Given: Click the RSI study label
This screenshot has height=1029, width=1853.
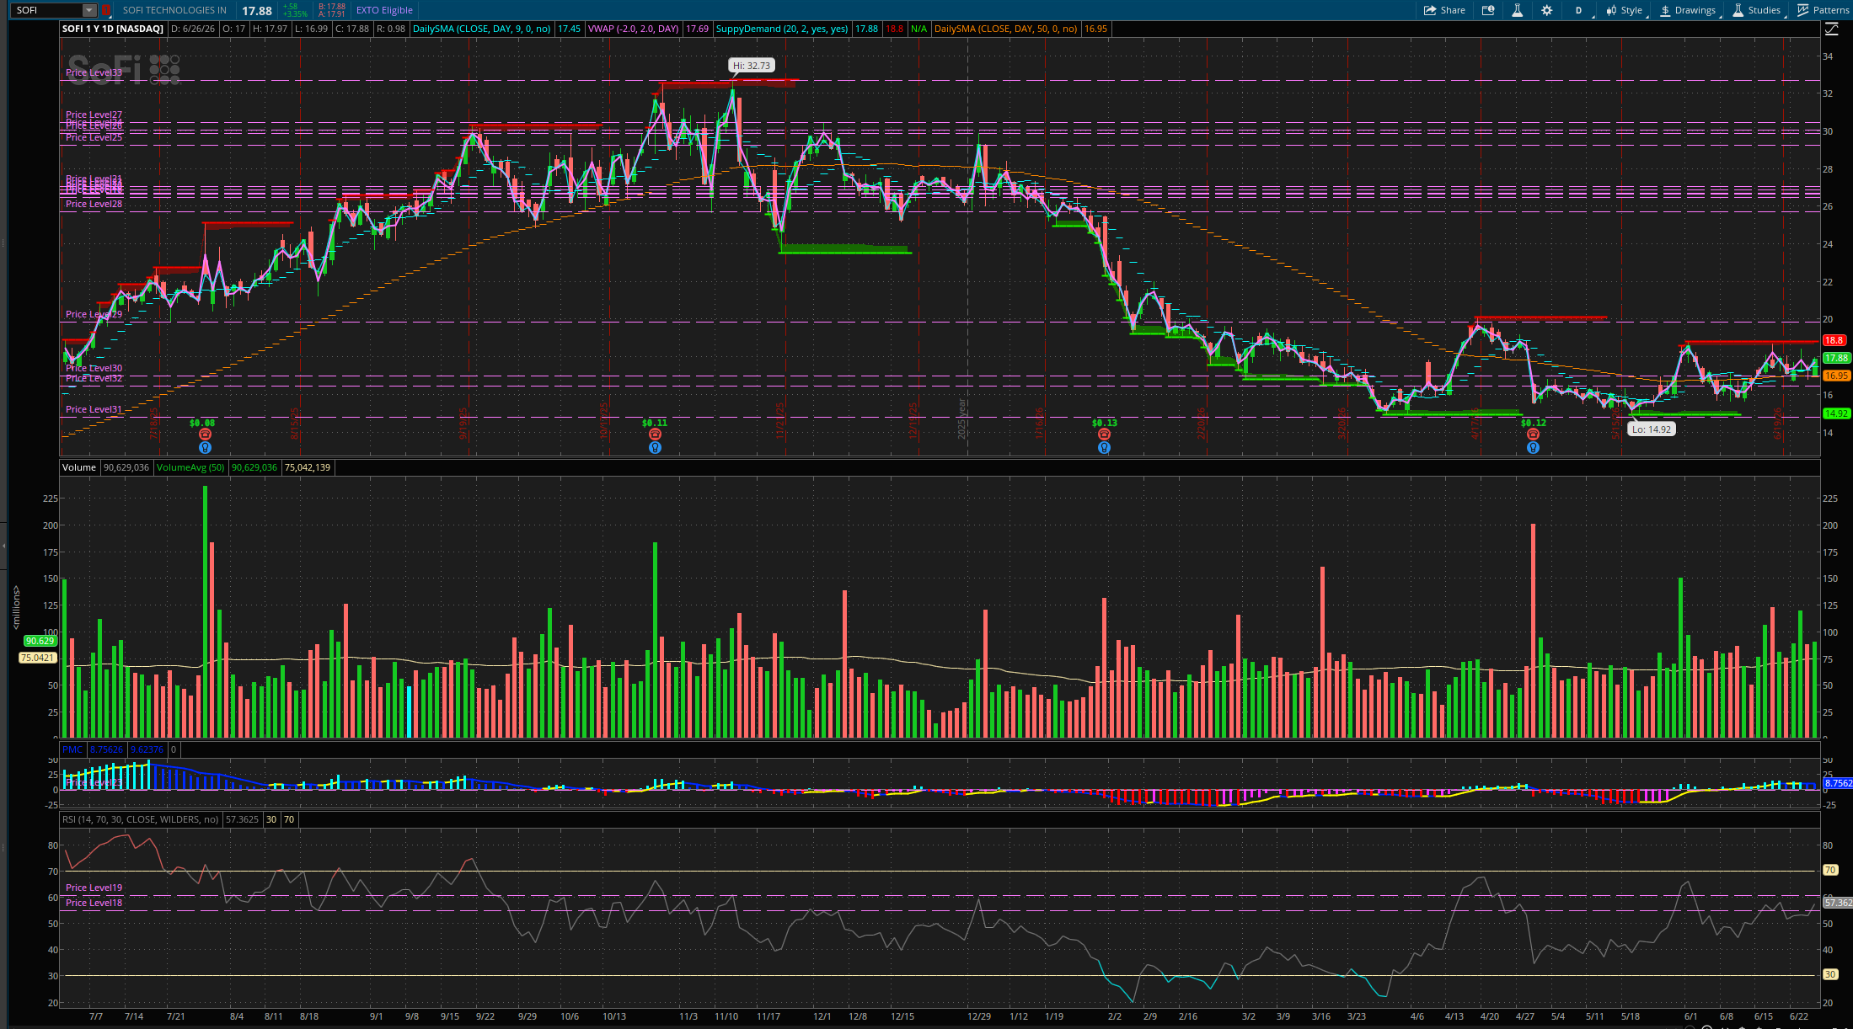Looking at the screenshot, I should (141, 819).
